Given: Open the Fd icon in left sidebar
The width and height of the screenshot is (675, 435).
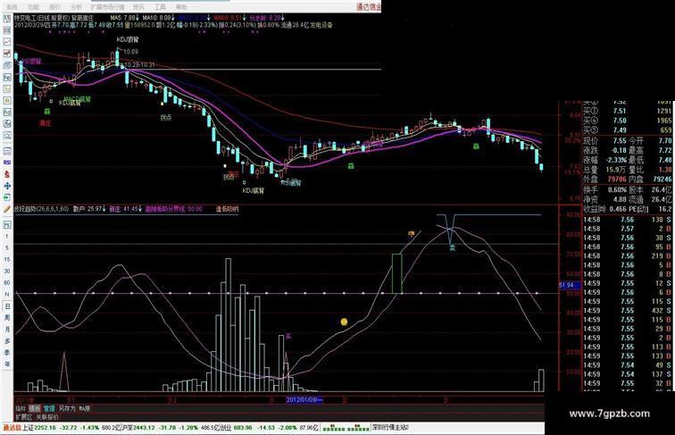Looking at the screenshot, I should point(7,112).
